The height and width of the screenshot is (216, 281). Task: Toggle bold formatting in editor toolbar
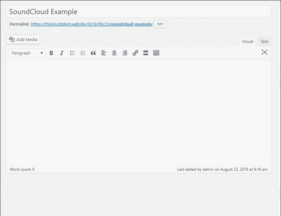click(51, 53)
